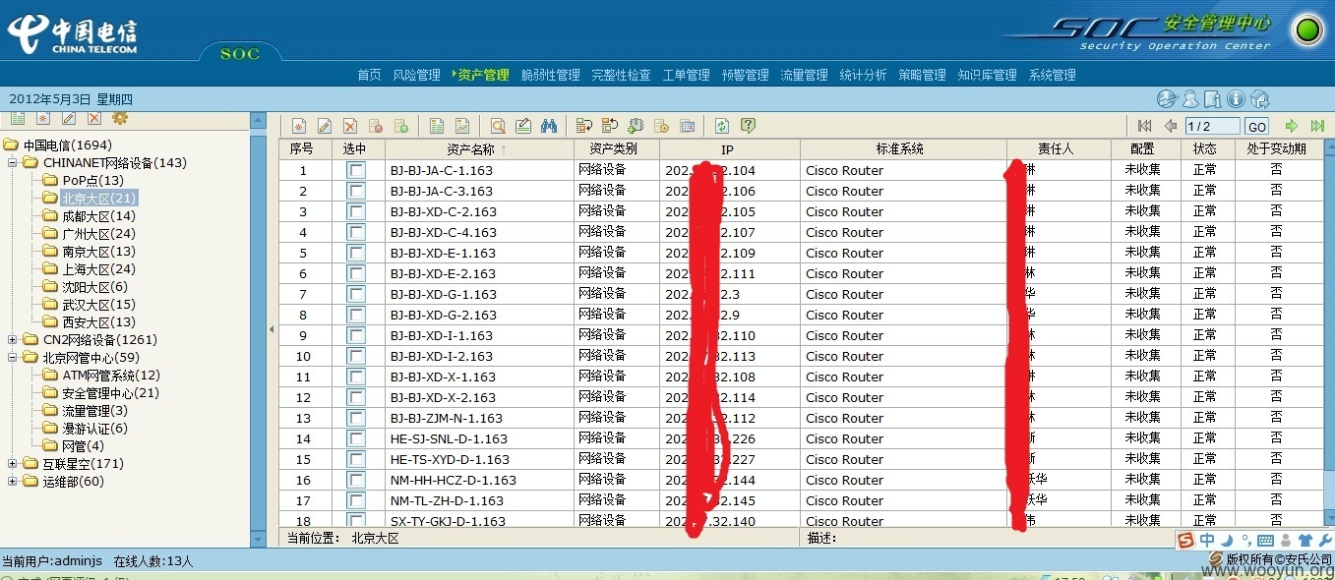Click the import list arrow icon
The height and width of the screenshot is (580, 1335).
coord(584,126)
